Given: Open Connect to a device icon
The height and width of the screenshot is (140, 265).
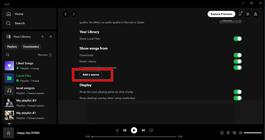Looking at the screenshot, I should [234, 133].
